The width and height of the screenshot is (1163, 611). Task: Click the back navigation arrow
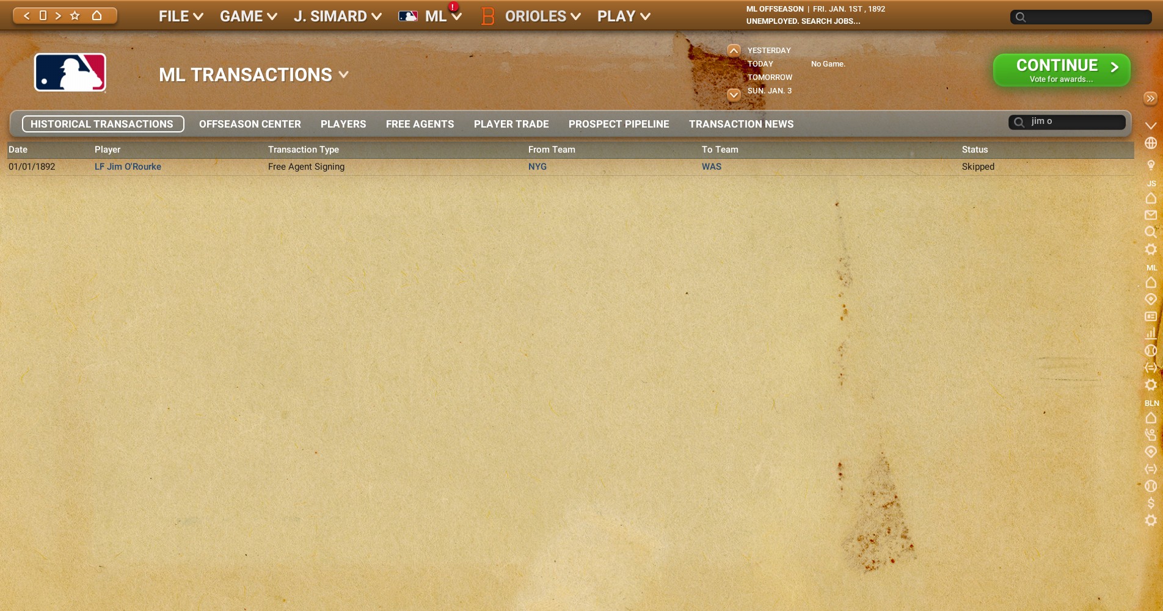tap(26, 16)
